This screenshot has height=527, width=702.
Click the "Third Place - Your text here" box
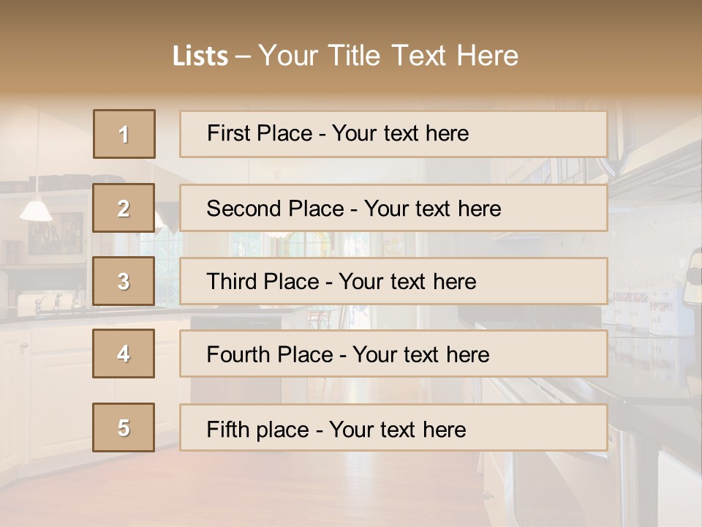(x=393, y=281)
